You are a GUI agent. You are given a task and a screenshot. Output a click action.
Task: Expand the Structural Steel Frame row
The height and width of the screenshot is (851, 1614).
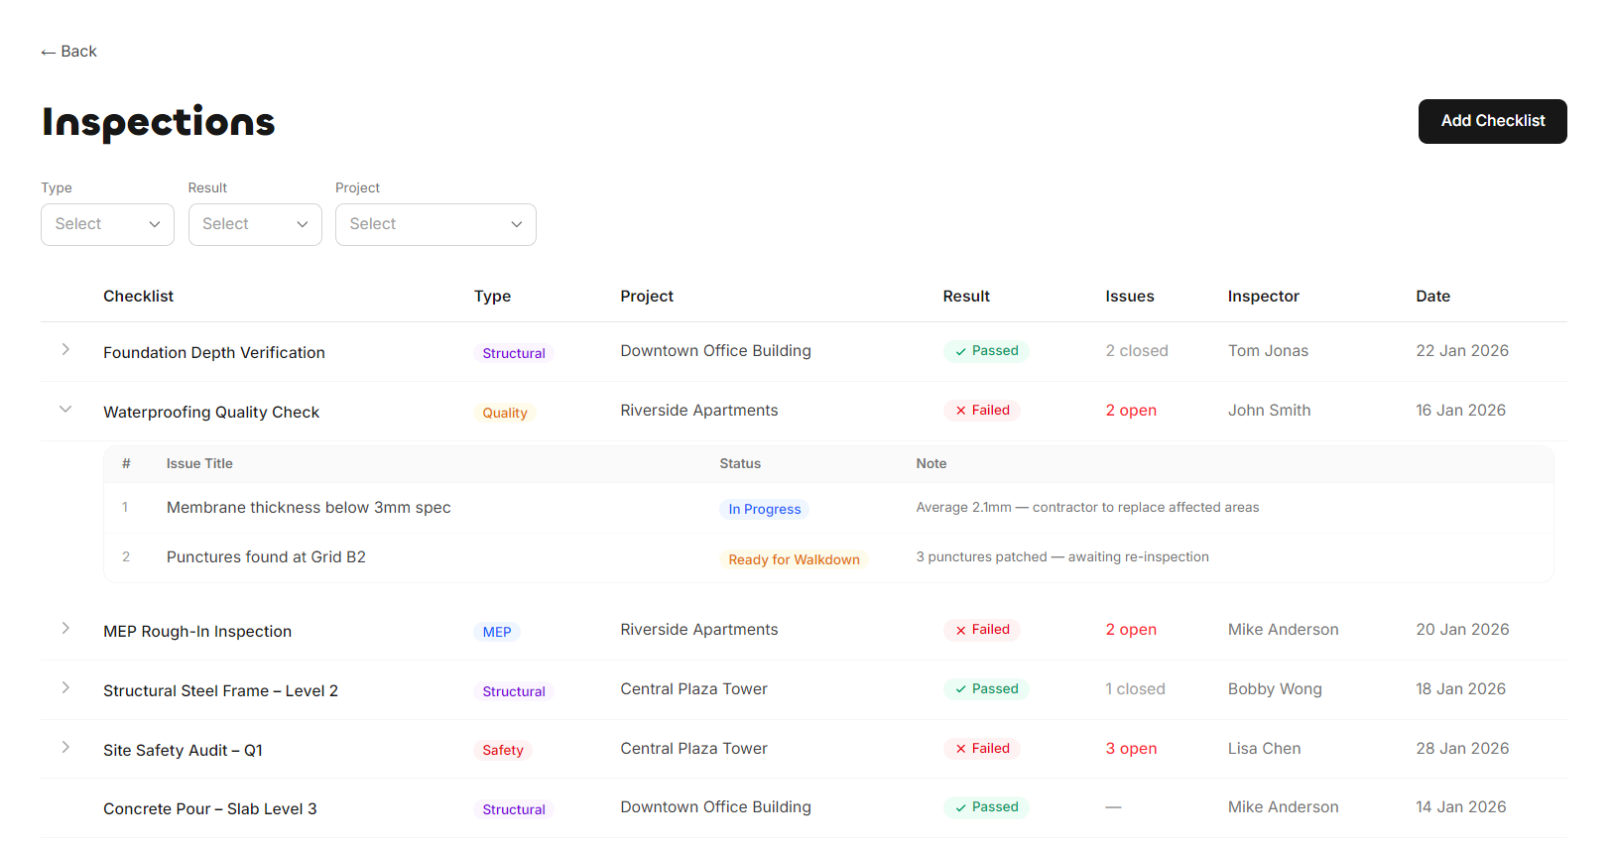(x=65, y=688)
